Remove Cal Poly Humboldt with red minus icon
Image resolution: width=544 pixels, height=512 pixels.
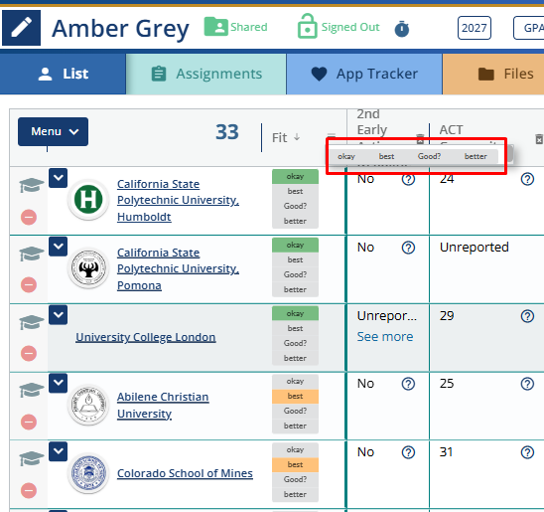tap(29, 218)
